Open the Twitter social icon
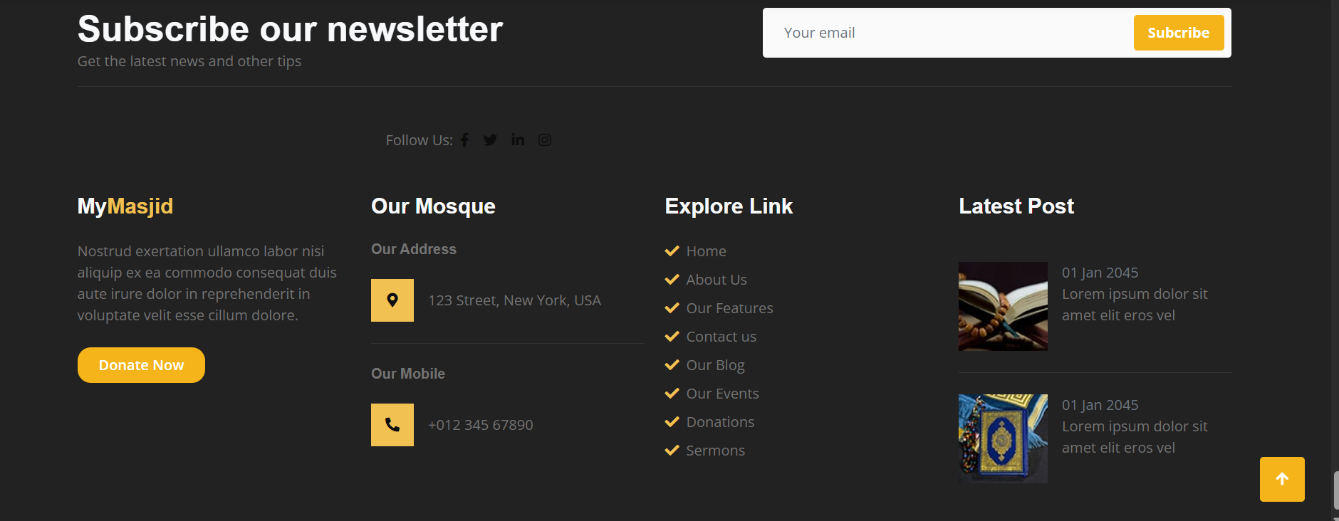This screenshot has width=1339, height=521. 490,140
